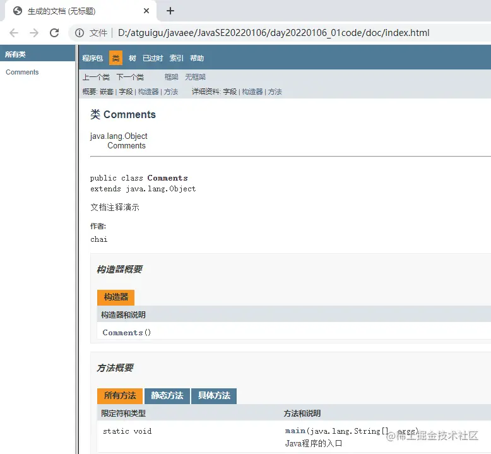Viewport: 491px width, 454px height.
Task: Jump to 方法 in the 概要 links
Action: point(171,92)
